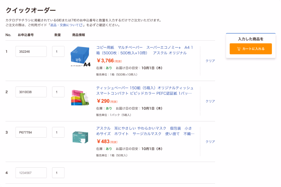
Task: Open the コピー用紙 マルチペーパー product link
Action: [x=144, y=50]
